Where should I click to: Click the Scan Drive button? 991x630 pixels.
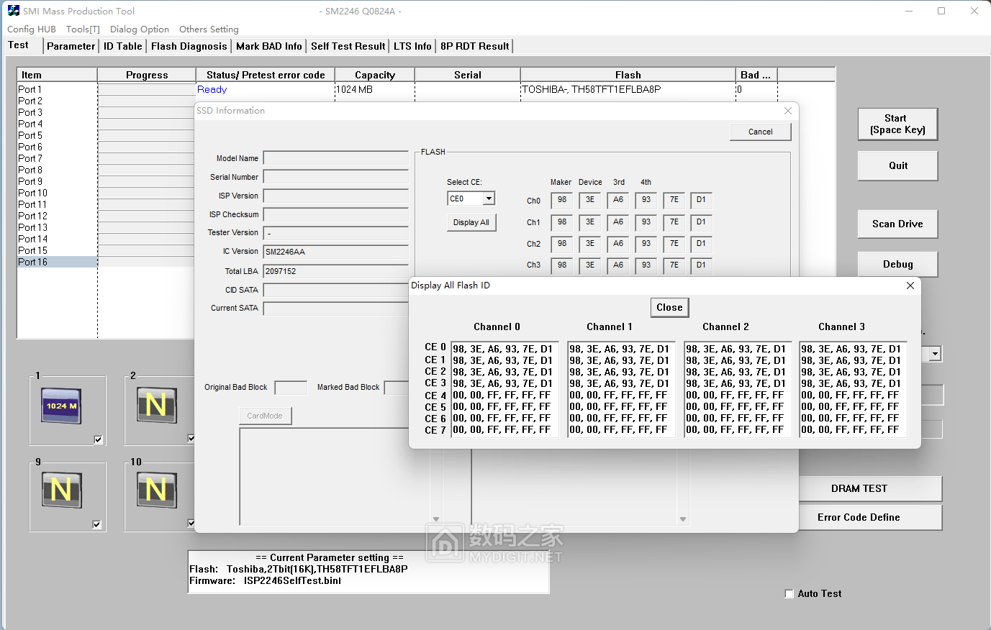897,224
